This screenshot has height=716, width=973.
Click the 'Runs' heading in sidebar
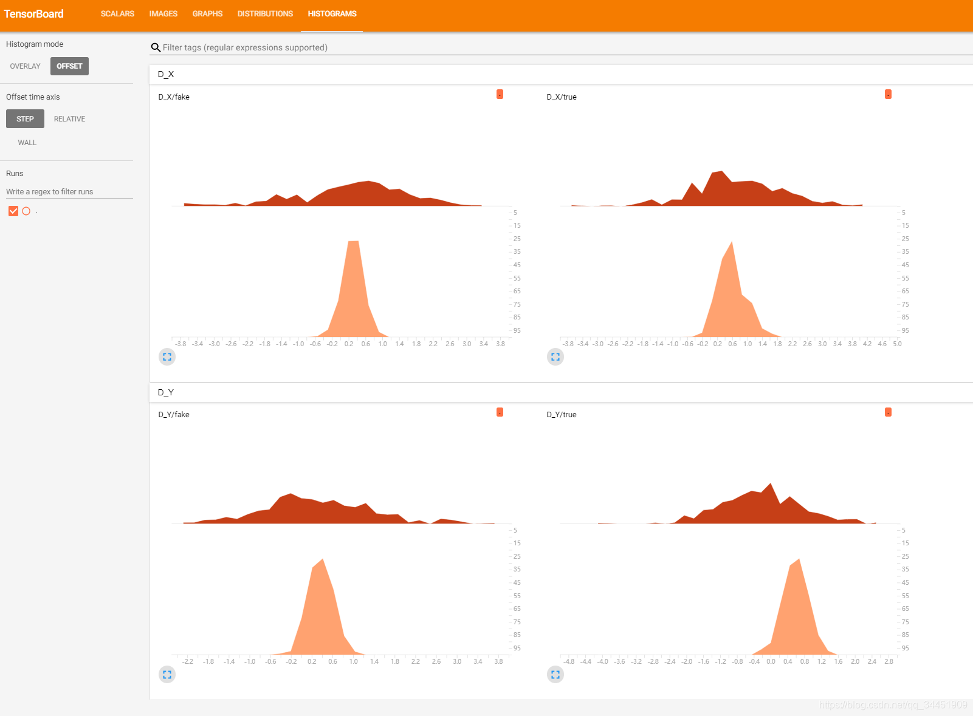pos(15,174)
